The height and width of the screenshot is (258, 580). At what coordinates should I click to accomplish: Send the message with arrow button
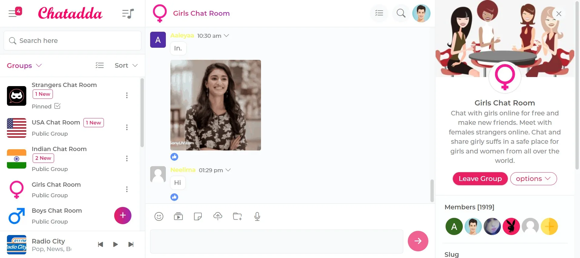418,241
